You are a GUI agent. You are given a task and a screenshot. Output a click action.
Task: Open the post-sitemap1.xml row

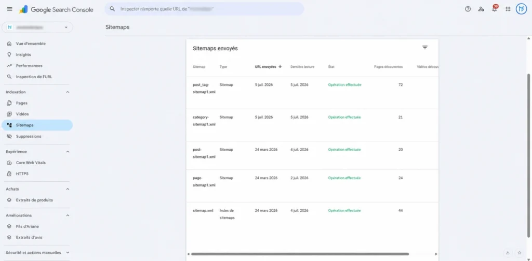click(x=312, y=155)
